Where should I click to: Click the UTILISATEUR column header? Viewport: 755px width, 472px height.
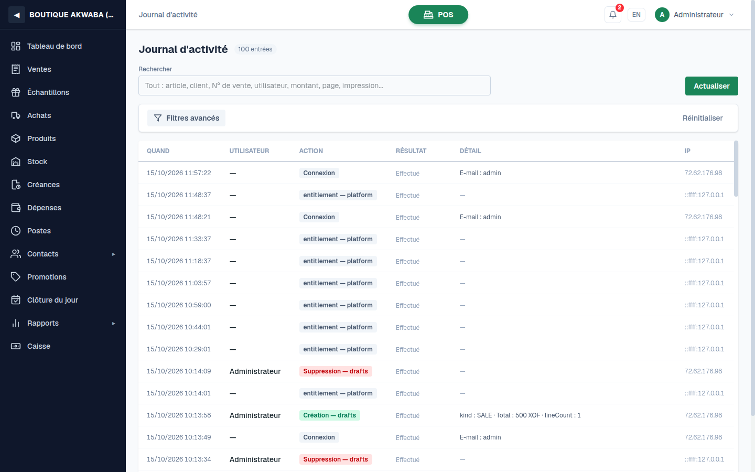coord(249,151)
